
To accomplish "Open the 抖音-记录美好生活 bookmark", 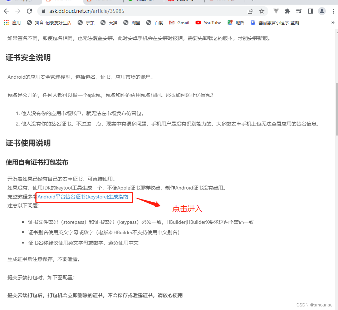I will [x=49, y=23].
